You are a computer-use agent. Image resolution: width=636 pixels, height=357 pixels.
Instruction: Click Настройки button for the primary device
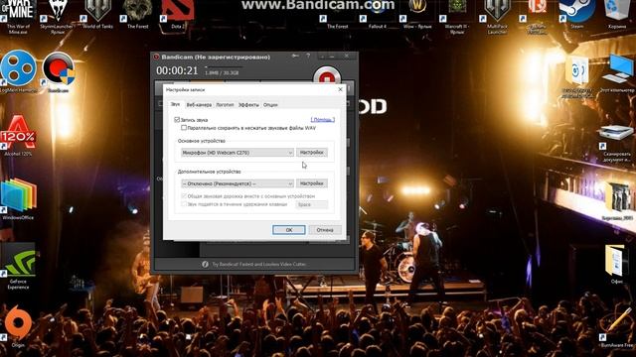[311, 153]
